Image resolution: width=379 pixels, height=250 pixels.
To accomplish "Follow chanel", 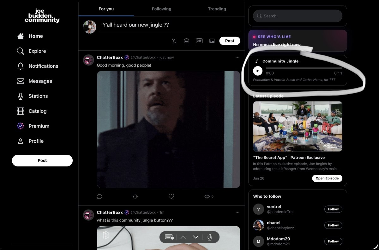I will point(333,225).
